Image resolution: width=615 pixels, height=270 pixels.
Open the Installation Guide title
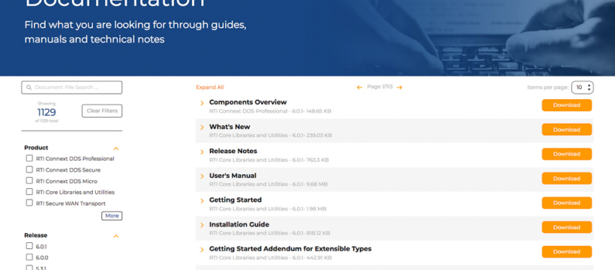click(x=238, y=224)
